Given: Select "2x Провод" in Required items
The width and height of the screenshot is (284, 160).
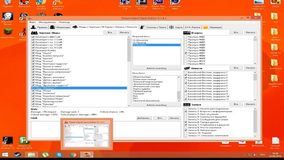Looking at the screenshot, I should [157, 43].
